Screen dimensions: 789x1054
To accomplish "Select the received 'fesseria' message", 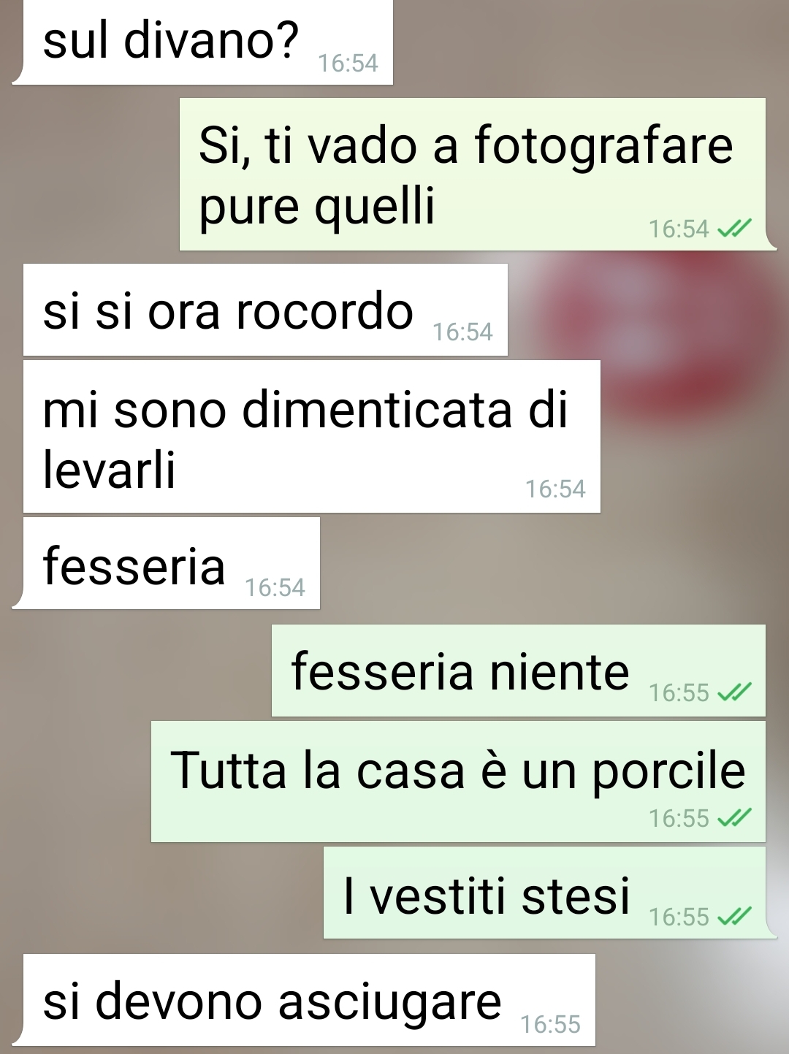I will click(167, 563).
